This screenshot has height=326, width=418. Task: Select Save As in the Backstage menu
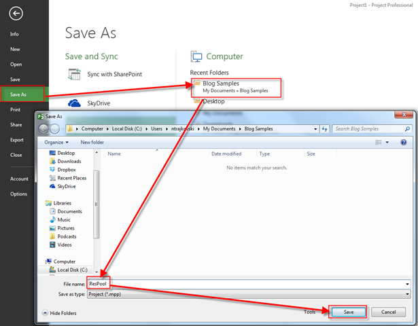coord(19,94)
